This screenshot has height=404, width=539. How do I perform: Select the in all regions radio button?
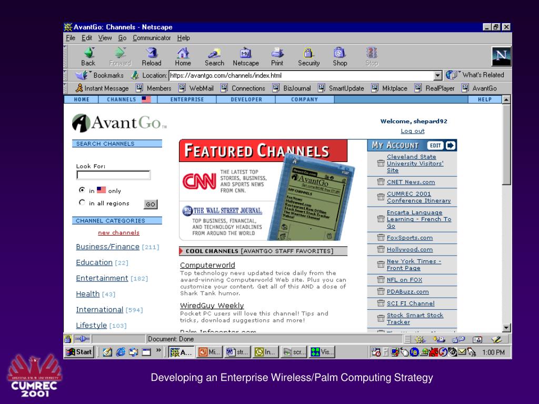pos(82,203)
